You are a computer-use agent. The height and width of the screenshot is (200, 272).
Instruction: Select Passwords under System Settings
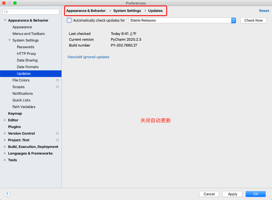coord(25,47)
